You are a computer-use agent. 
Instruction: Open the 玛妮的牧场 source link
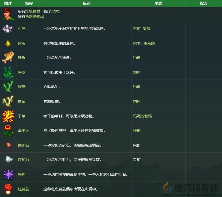point(142,116)
